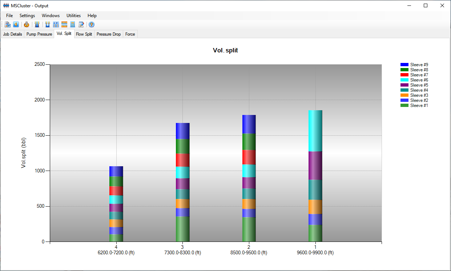Open the ruler unit conversion icon
Screen dimensions: 451x271
click(x=64, y=25)
